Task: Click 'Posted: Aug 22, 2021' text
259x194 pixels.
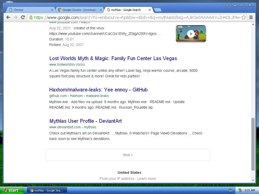Action: (x=67, y=45)
